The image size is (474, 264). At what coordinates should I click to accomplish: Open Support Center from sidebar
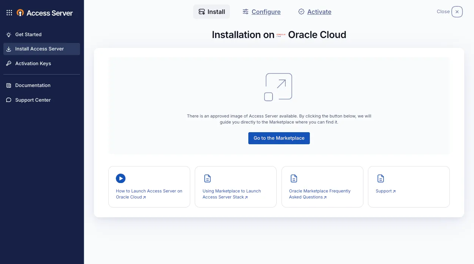click(x=33, y=100)
